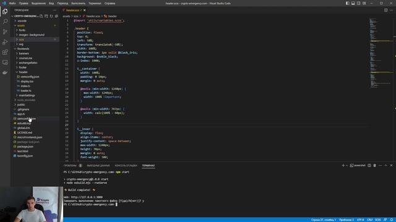Toggle primary sidebar layout icon in title bar
Image resolution: width=396 pixels, height=222 pixels.
[348, 3]
